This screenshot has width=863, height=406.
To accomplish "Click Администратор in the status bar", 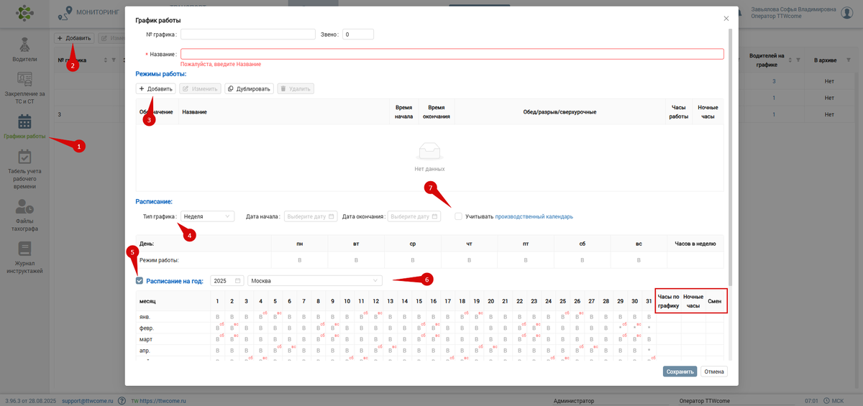I will pos(574,401).
